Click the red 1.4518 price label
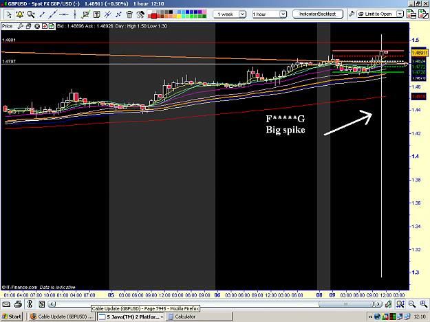This screenshot has width=430, height=322. tap(418, 97)
